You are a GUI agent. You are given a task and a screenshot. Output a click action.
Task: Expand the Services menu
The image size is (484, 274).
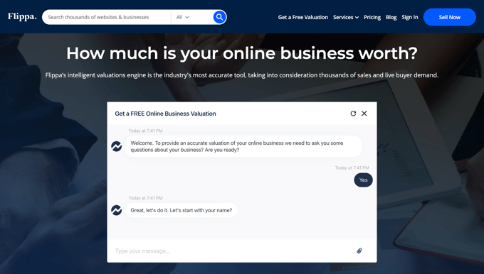pyautogui.click(x=346, y=17)
